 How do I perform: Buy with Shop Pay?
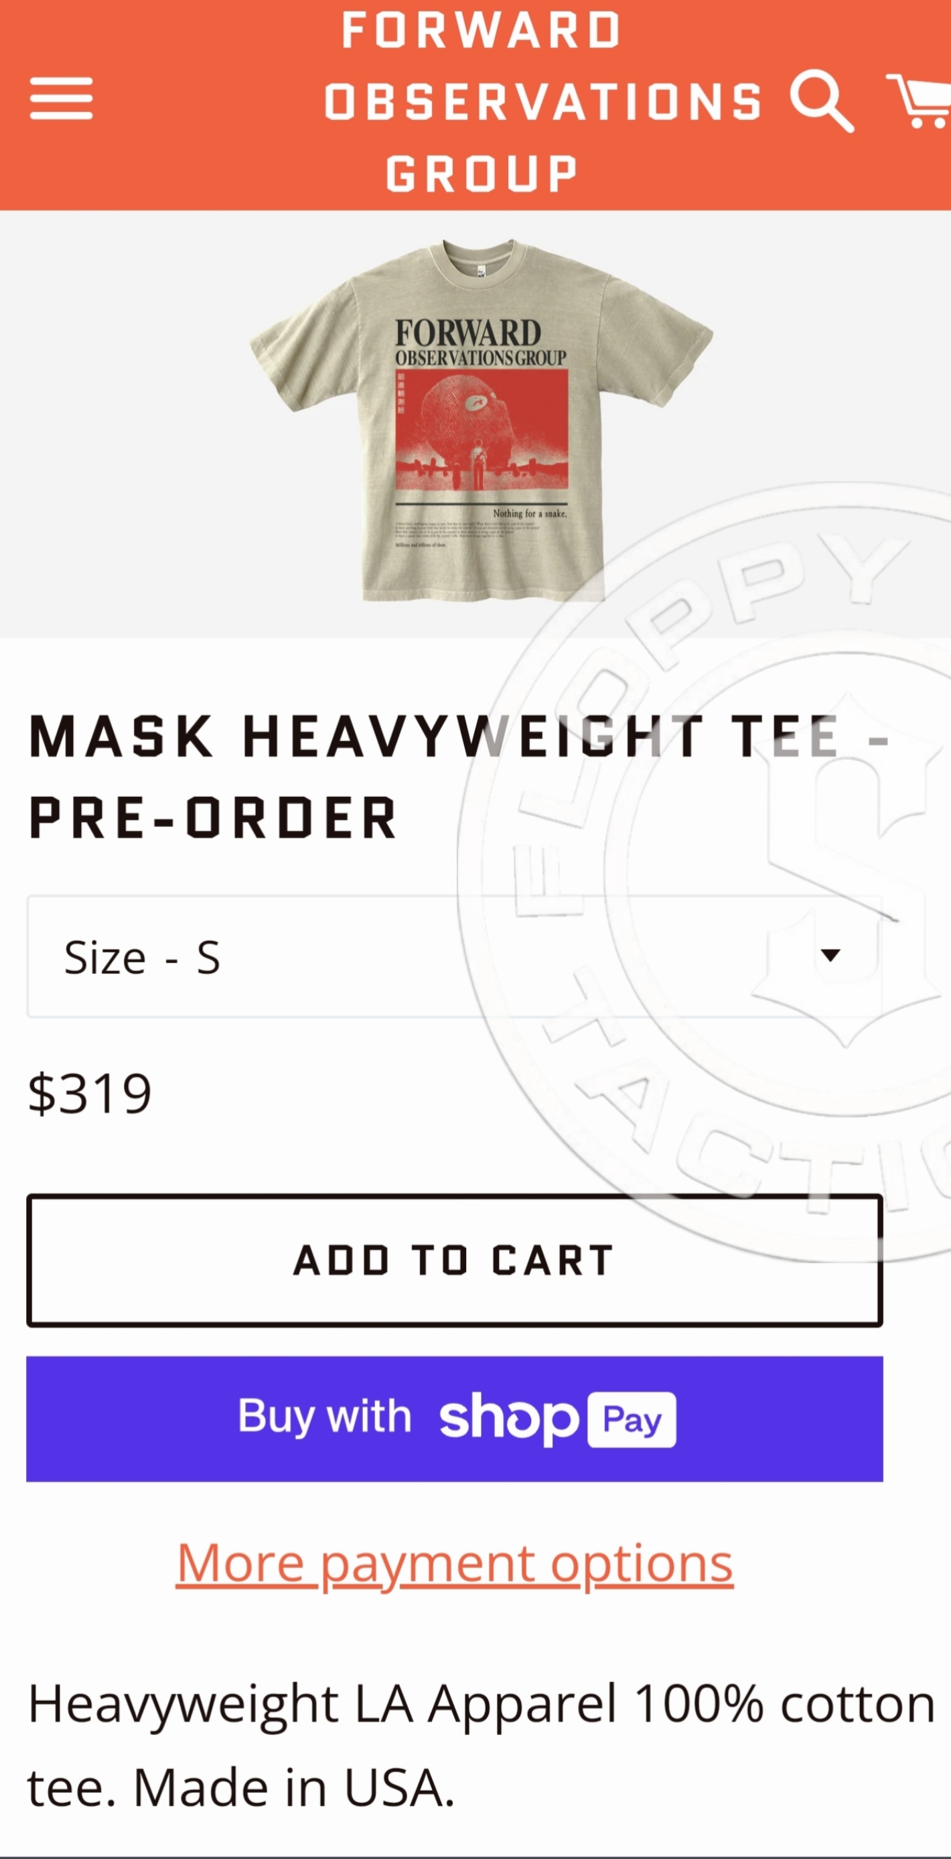pos(455,1419)
